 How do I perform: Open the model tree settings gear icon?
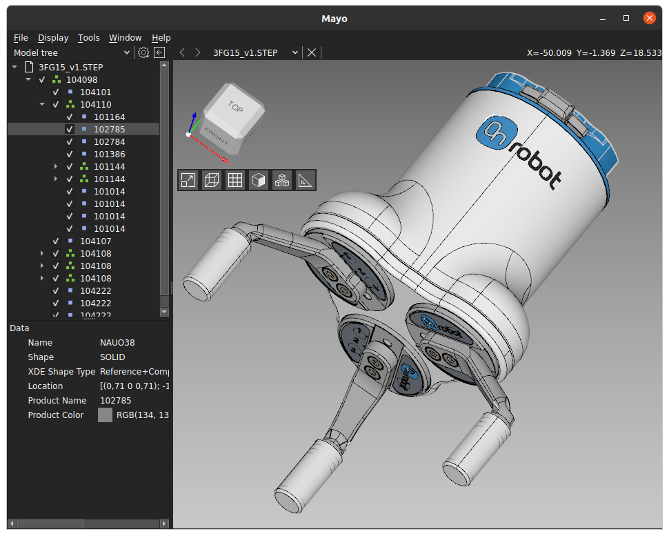(x=143, y=52)
